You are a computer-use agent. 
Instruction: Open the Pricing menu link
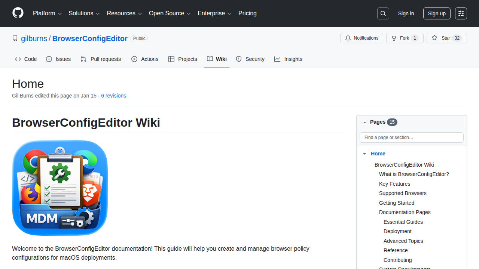(x=247, y=13)
